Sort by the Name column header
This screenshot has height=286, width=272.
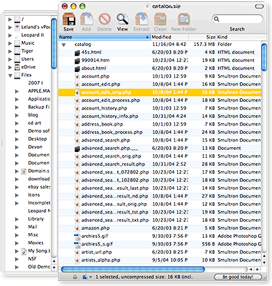(104, 37)
